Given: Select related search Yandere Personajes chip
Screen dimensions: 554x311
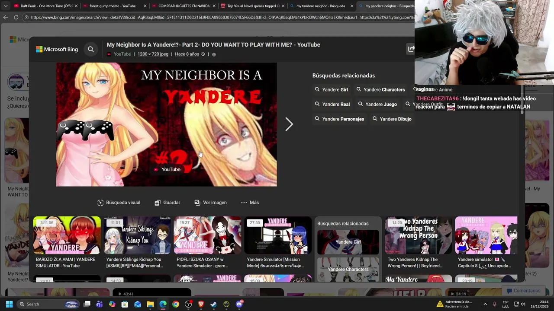Looking at the screenshot, I should [x=339, y=119].
